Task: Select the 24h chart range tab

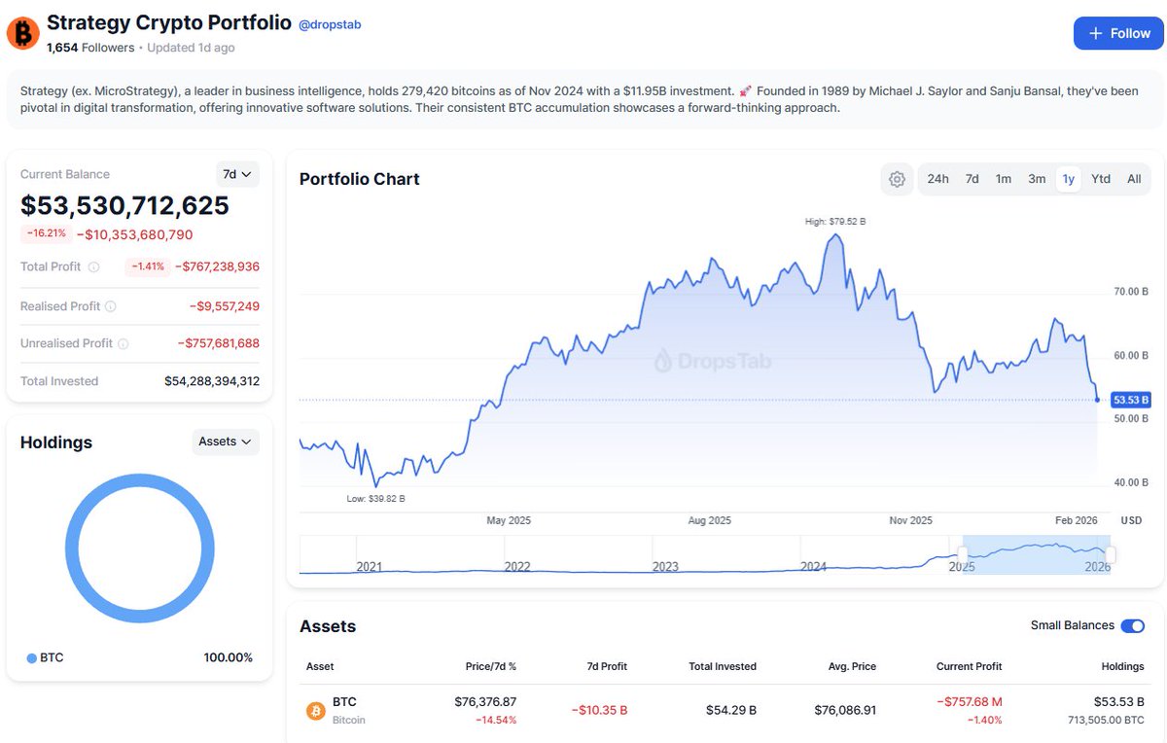Action: pyautogui.click(x=937, y=179)
